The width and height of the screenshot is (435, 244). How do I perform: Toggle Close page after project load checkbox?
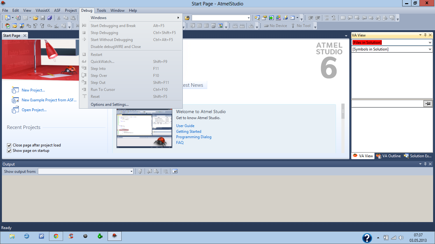pos(9,145)
